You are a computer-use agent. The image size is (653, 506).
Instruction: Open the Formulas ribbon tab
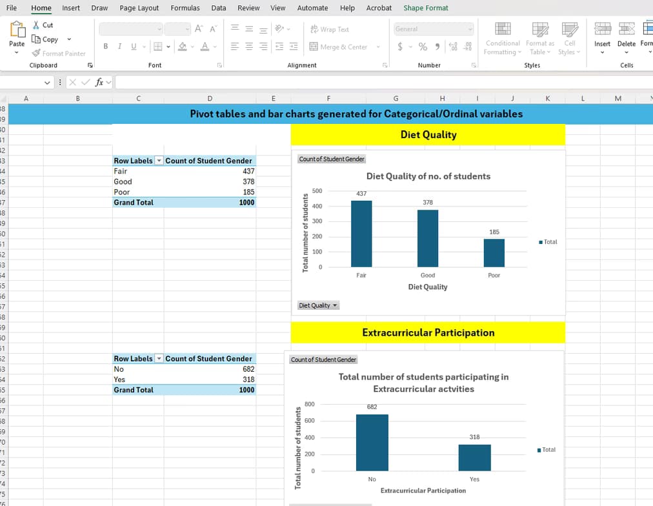coord(185,8)
